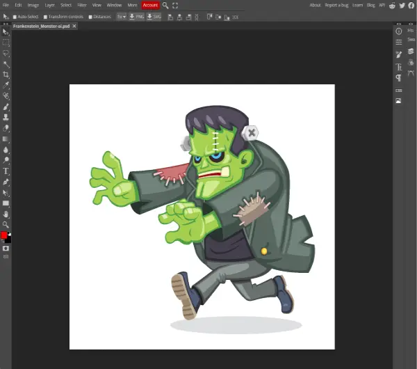The height and width of the screenshot is (369, 417).
Task: Click the red foreground color swatch
Action: click(4, 235)
